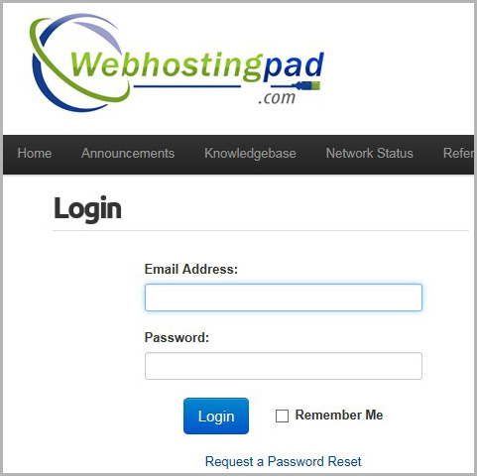Click the ethernet cable plug icon in logo

point(306,85)
